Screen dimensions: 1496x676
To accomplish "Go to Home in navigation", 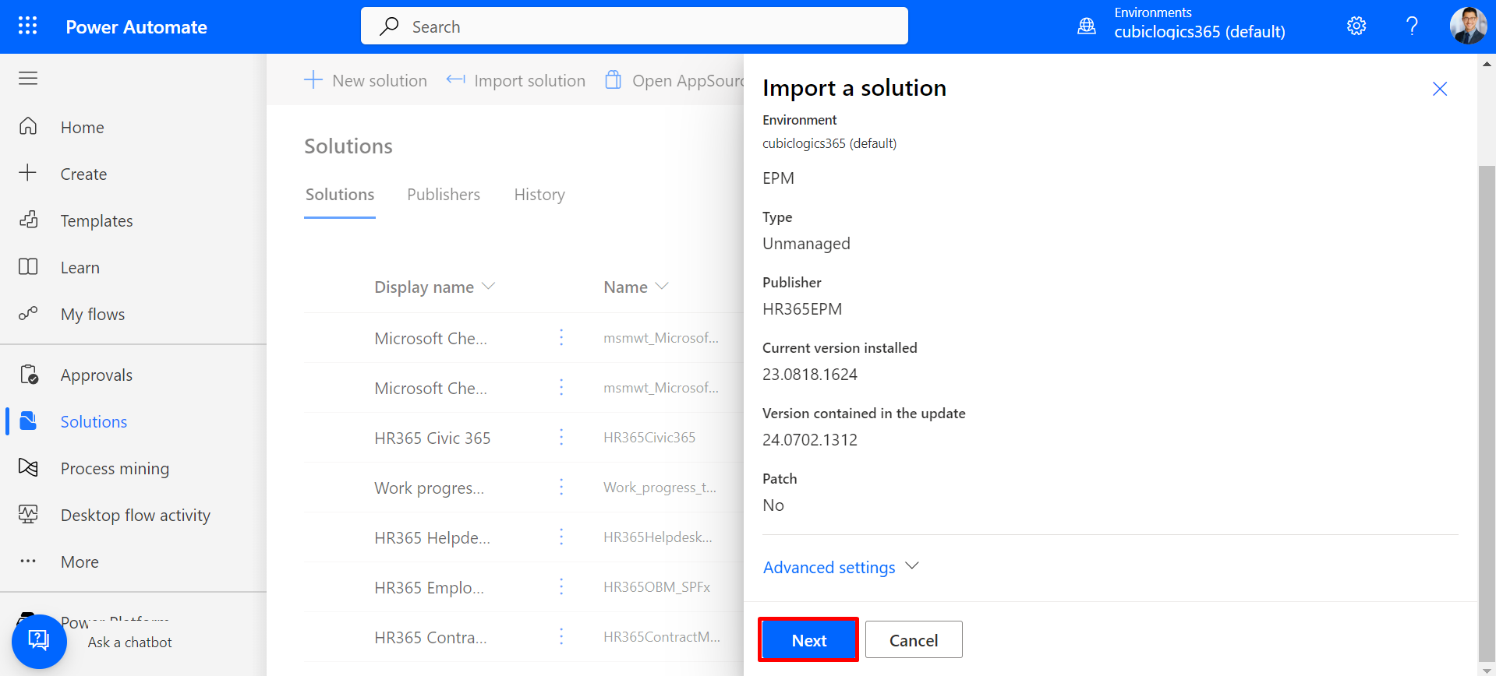I will [x=83, y=127].
